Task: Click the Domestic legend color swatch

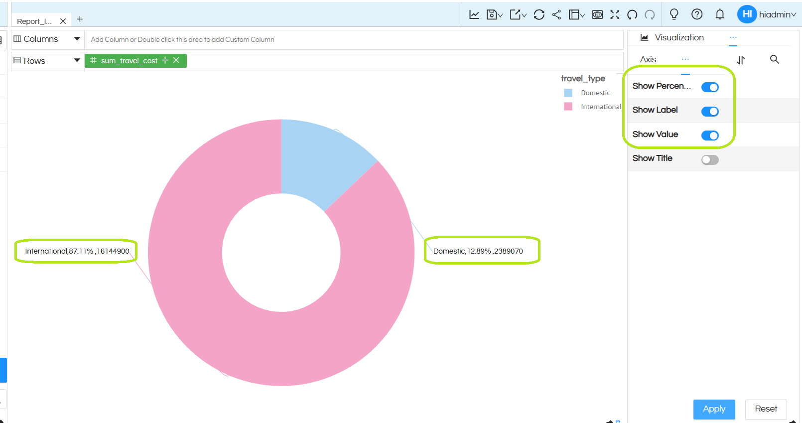Action: pyautogui.click(x=568, y=93)
